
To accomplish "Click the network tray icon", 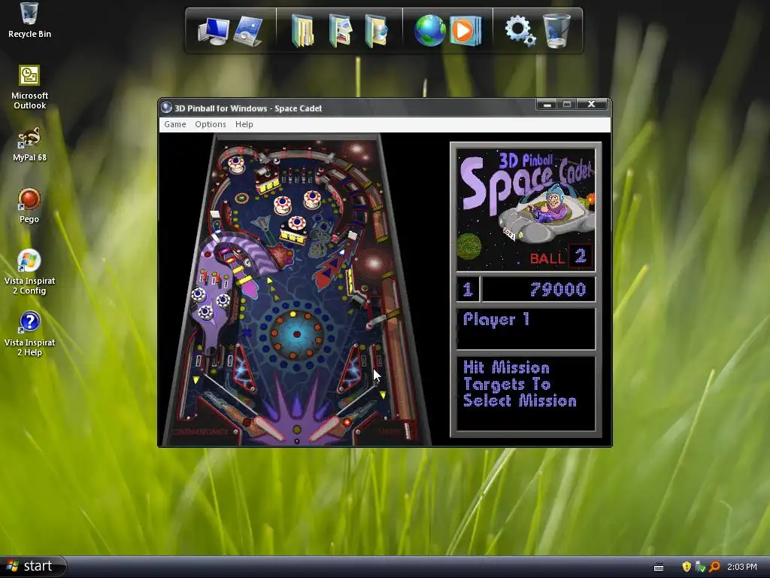I will (x=700, y=567).
